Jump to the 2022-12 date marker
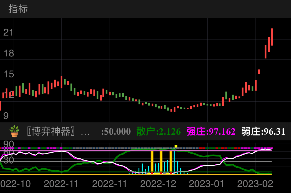The width and height of the screenshot is (291, 193). [158, 184]
